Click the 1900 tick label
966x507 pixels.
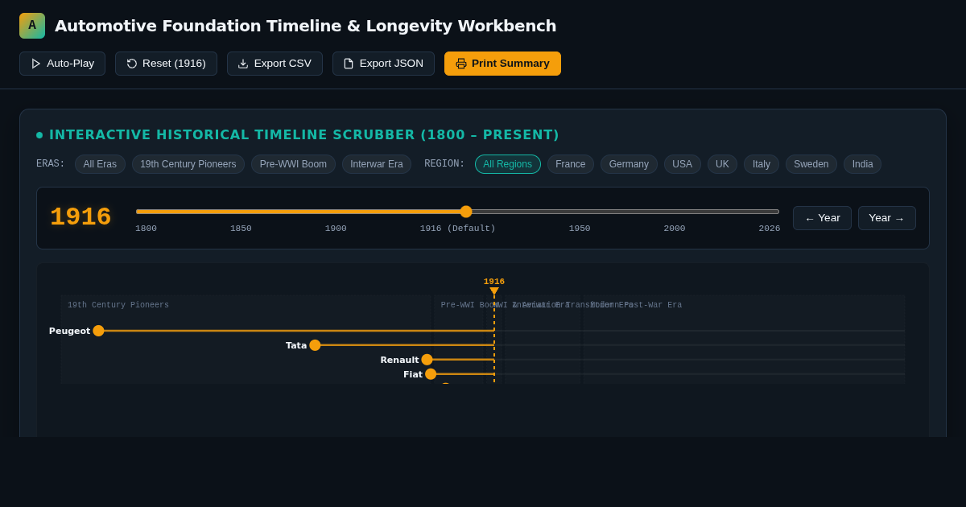pyautogui.click(x=336, y=229)
